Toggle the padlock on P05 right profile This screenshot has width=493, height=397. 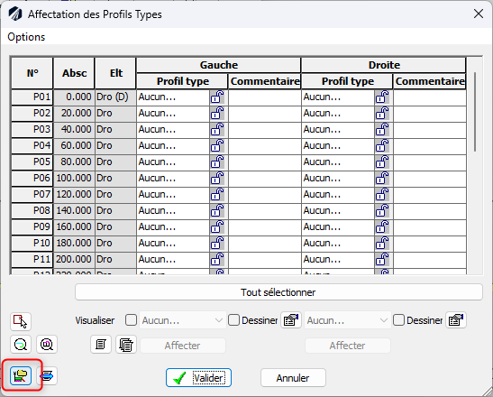tap(382, 162)
